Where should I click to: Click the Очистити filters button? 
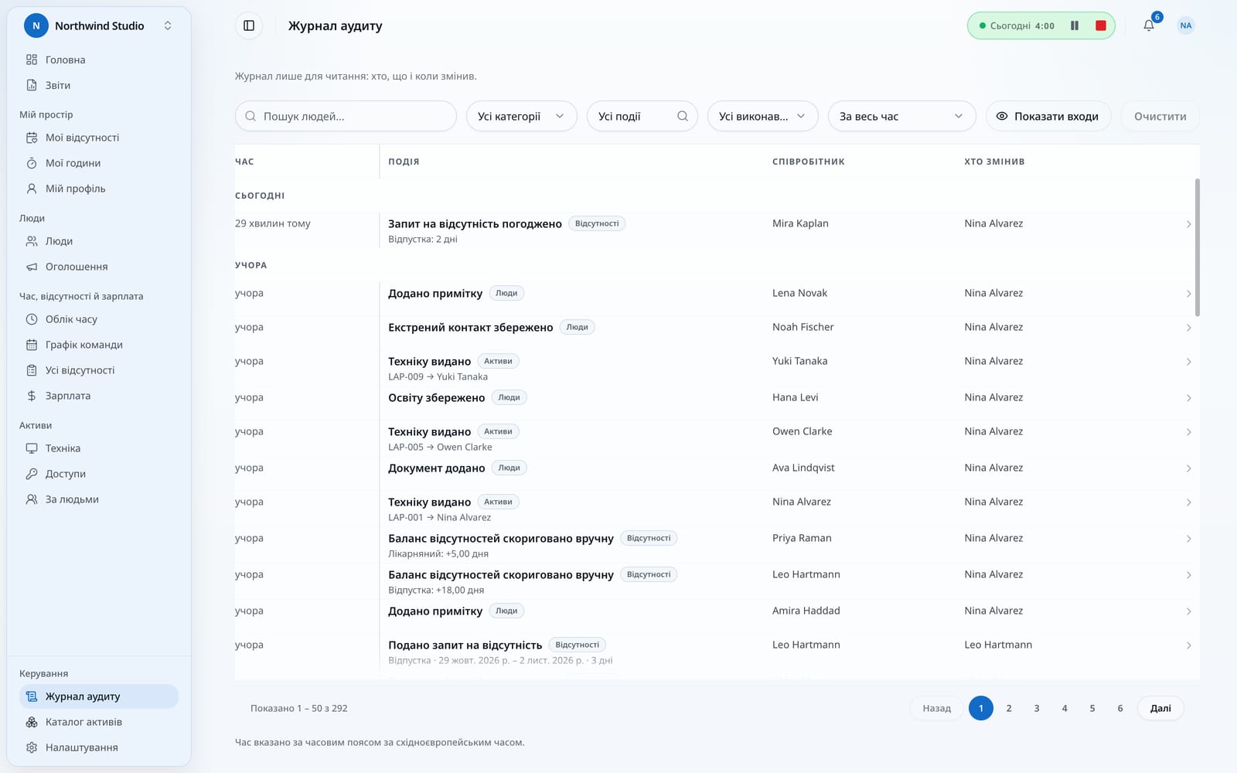point(1160,116)
